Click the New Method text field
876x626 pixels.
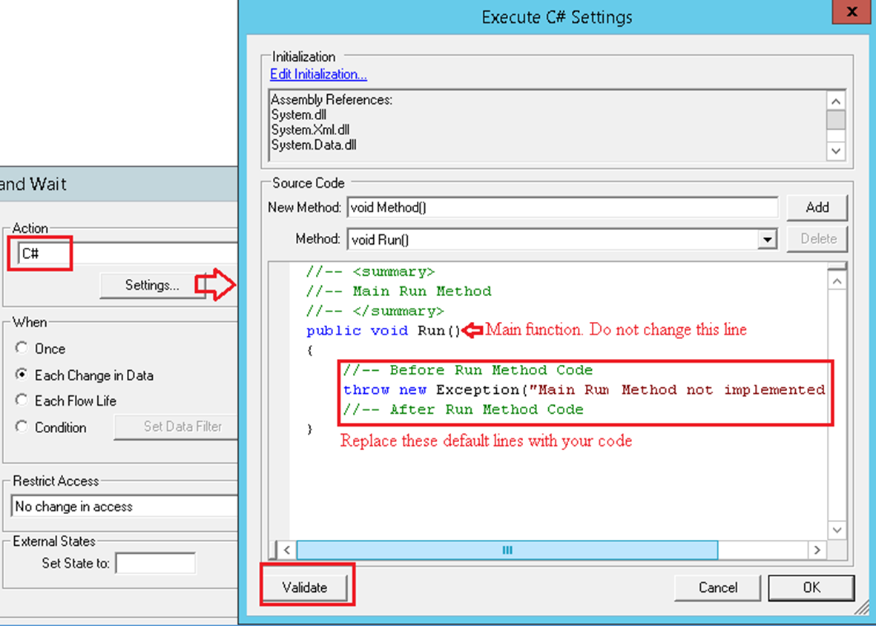(x=562, y=208)
